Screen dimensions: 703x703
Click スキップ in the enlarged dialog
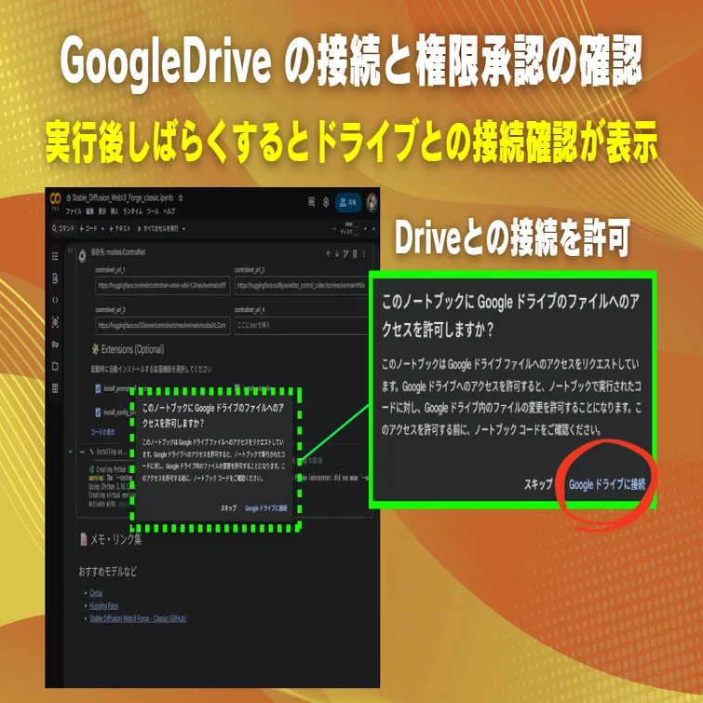pos(538,484)
